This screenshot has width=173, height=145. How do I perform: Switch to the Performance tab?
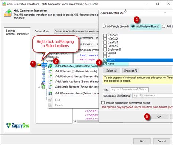click(86, 38)
